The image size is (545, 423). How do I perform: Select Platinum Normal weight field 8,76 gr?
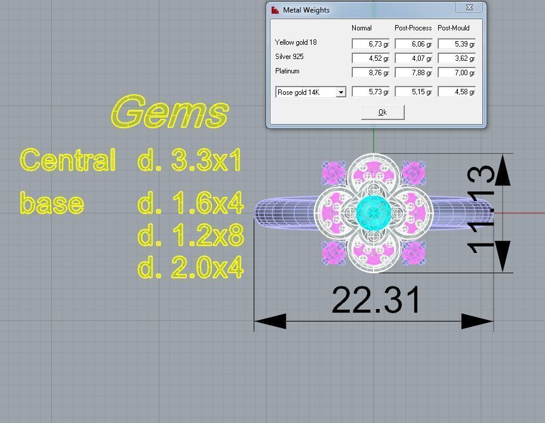(x=371, y=72)
